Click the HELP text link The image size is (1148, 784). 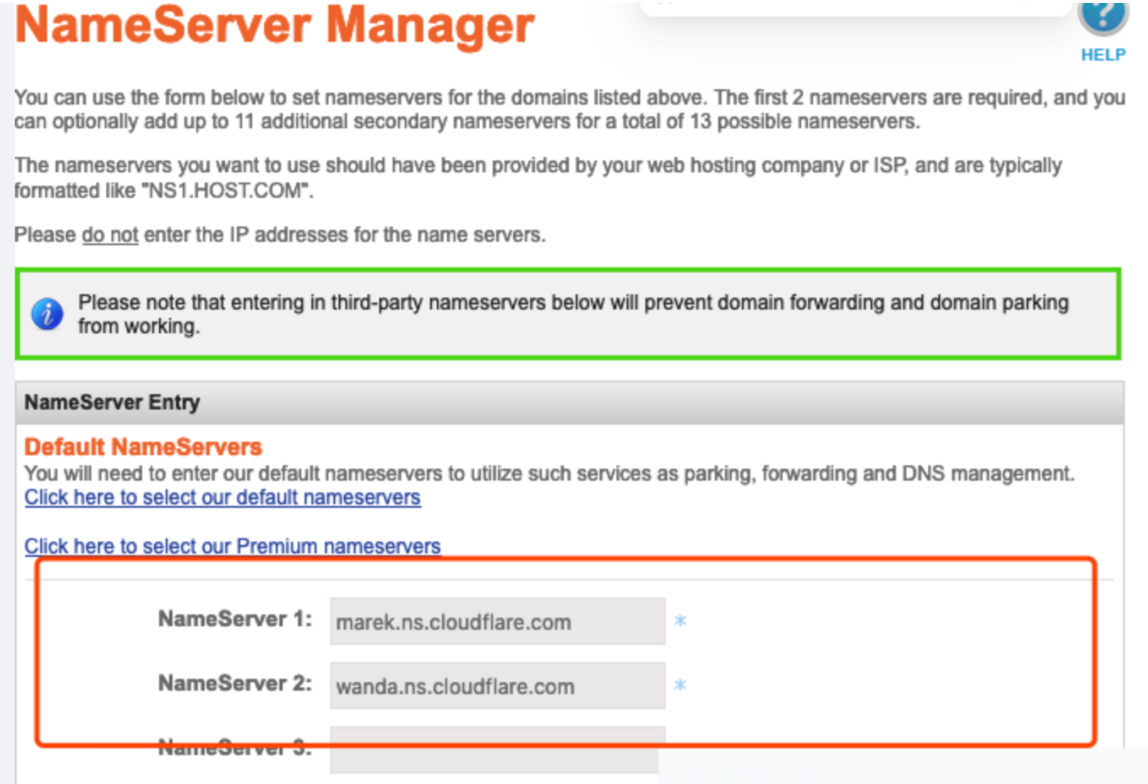[1103, 55]
